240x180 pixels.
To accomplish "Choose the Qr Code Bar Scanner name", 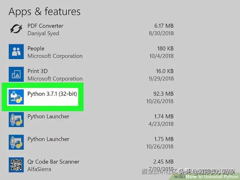I will [53, 162].
